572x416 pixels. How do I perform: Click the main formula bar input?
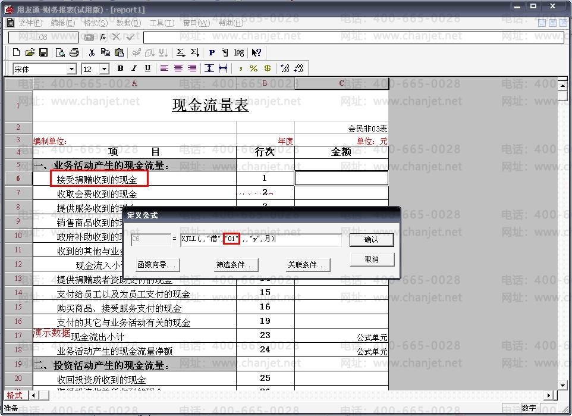pyautogui.click(x=354, y=37)
